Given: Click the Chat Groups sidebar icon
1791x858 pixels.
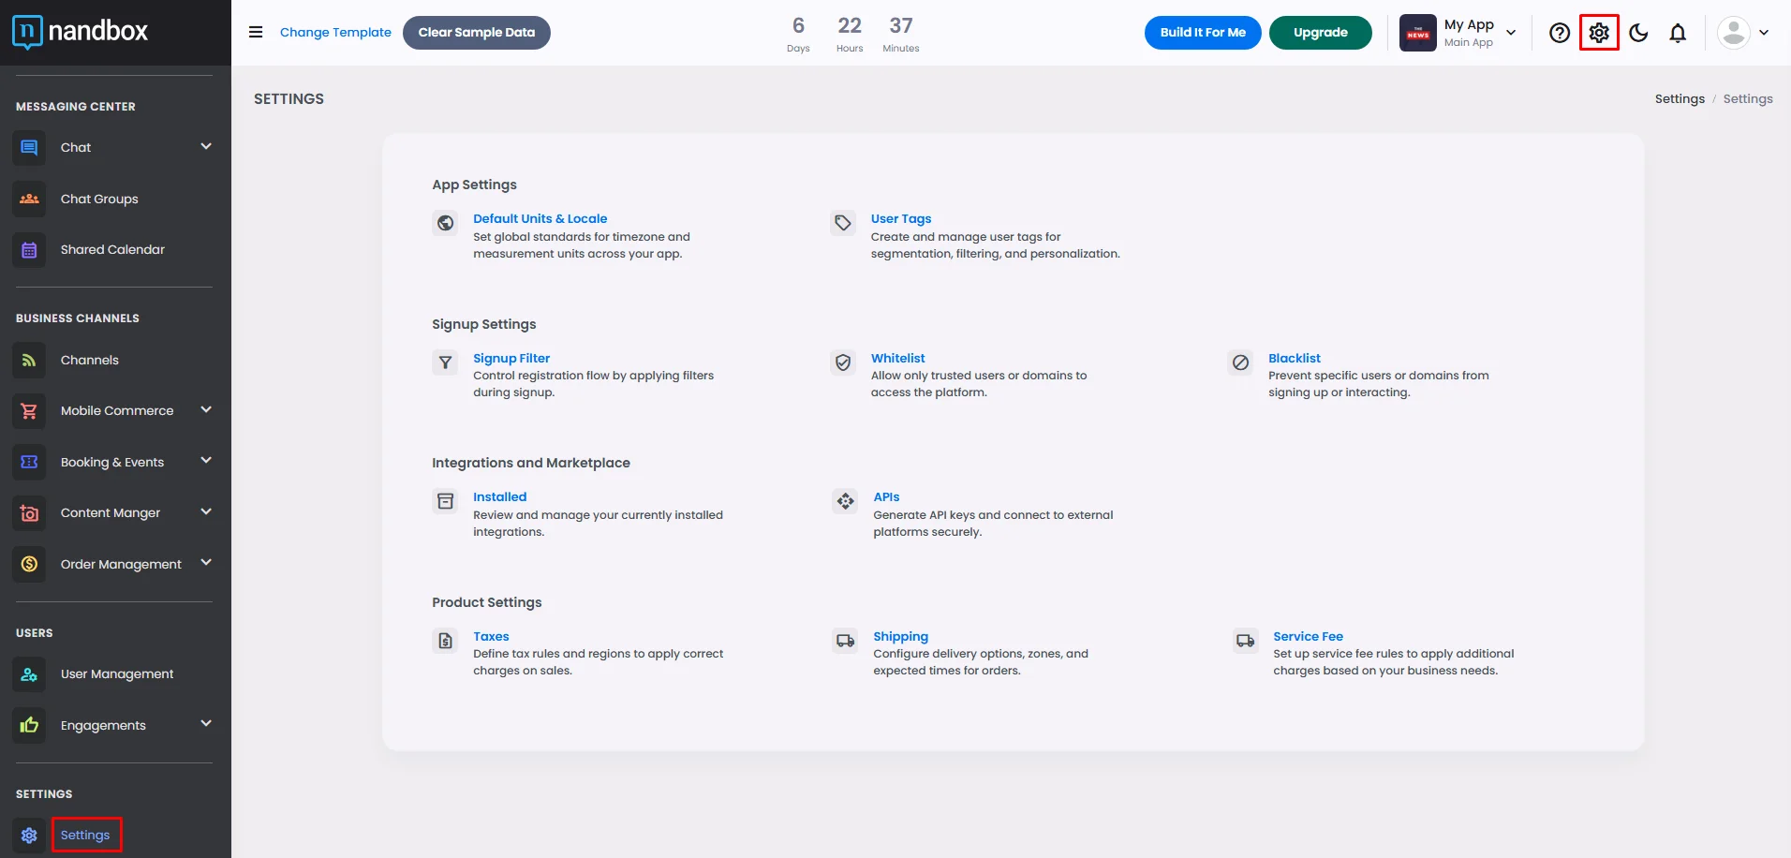Looking at the screenshot, I should 29,200.
